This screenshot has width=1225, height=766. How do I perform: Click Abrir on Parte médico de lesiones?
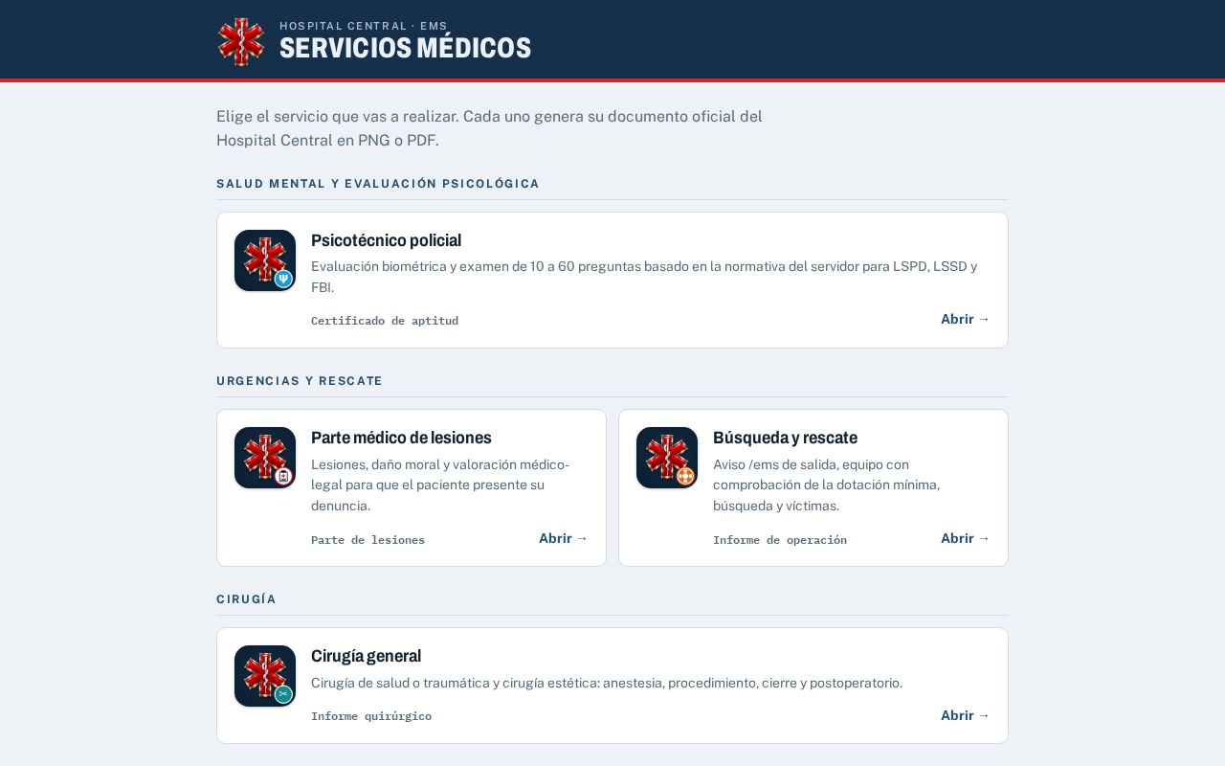click(x=564, y=538)
